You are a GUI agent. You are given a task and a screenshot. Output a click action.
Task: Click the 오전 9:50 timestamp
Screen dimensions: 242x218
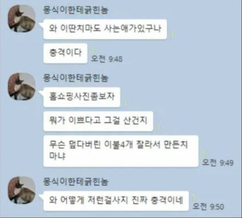click(x=208, y=207)
